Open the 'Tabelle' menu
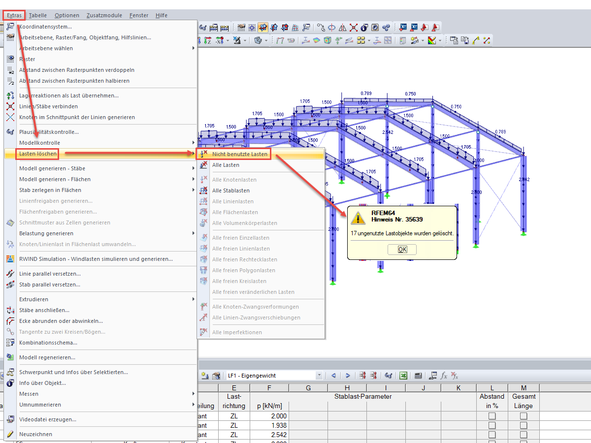This screenshot has height=443, width=591. [x=38, y=15]
